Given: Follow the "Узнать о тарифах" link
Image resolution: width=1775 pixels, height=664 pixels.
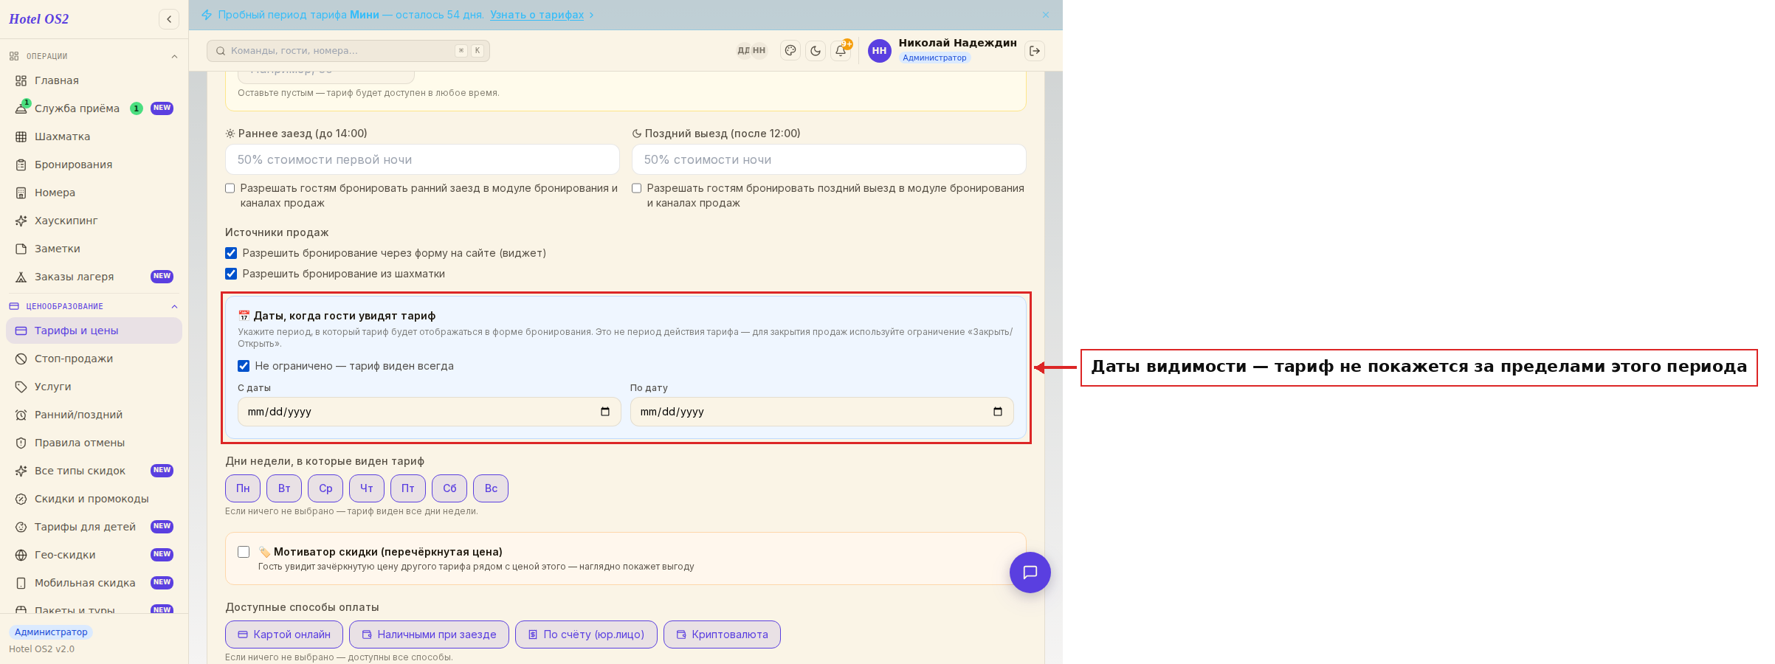Looking at the screenshot, I should point(537,15).
